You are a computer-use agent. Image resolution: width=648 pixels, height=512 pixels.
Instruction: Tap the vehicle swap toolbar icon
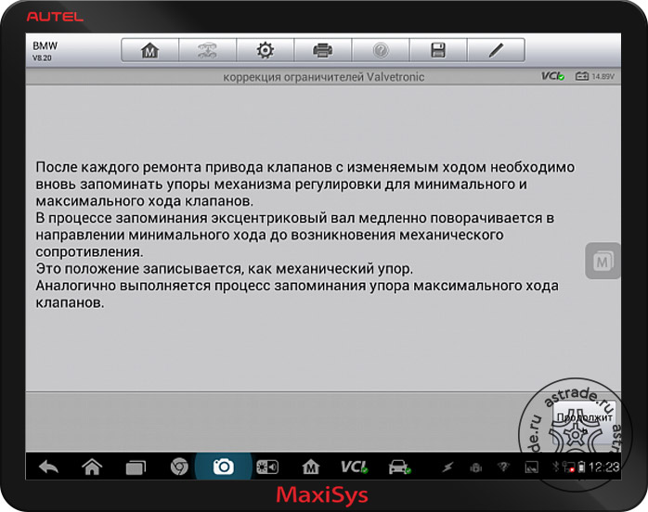(x=207, y=50)
